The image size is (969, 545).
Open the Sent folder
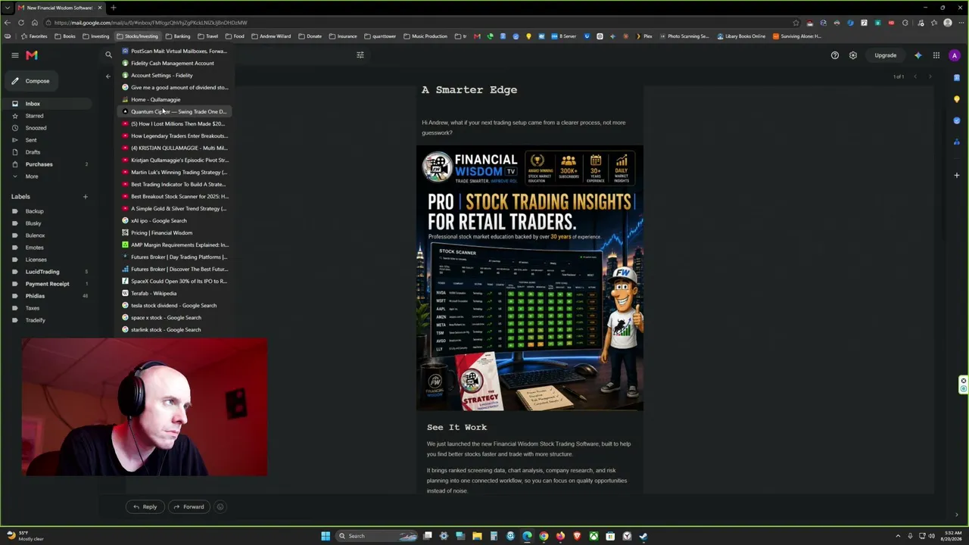47,140
